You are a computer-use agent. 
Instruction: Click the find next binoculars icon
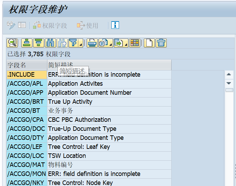point(62,43)
